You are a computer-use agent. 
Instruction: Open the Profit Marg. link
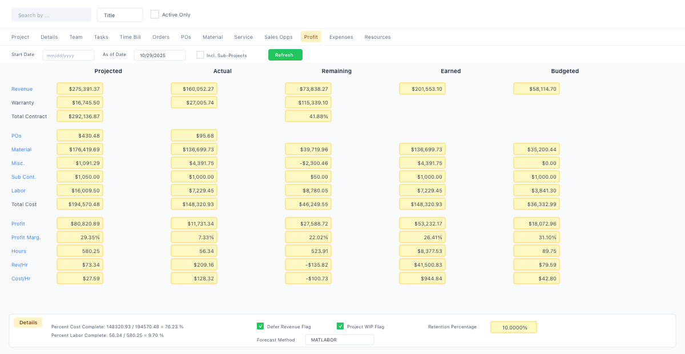(x=26, y=238)
